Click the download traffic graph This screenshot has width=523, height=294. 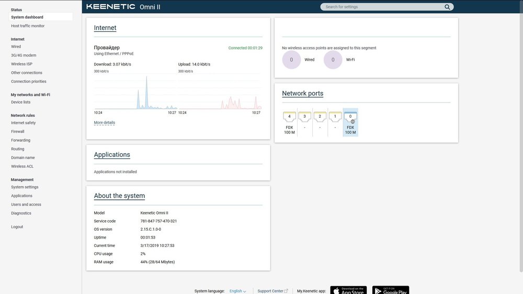tap(135, 92)
